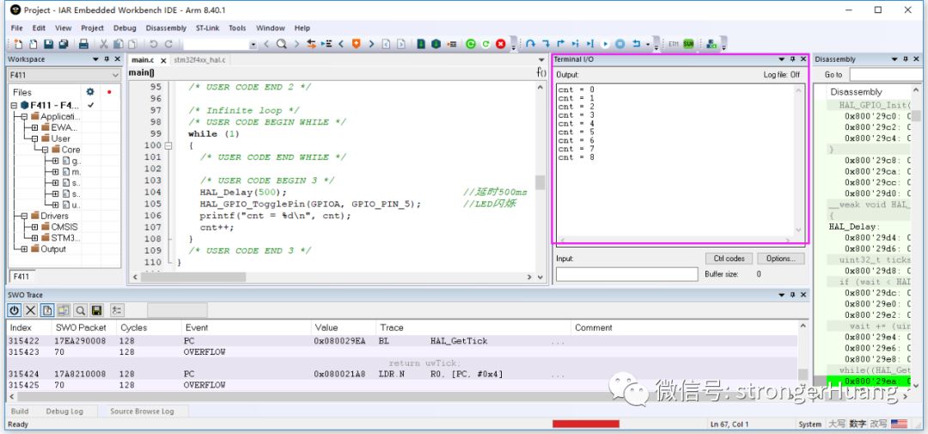Screen dimensions: 928x434
Task: Click the Options... button in Terminal I/O
Action: (x=779, y=259)
